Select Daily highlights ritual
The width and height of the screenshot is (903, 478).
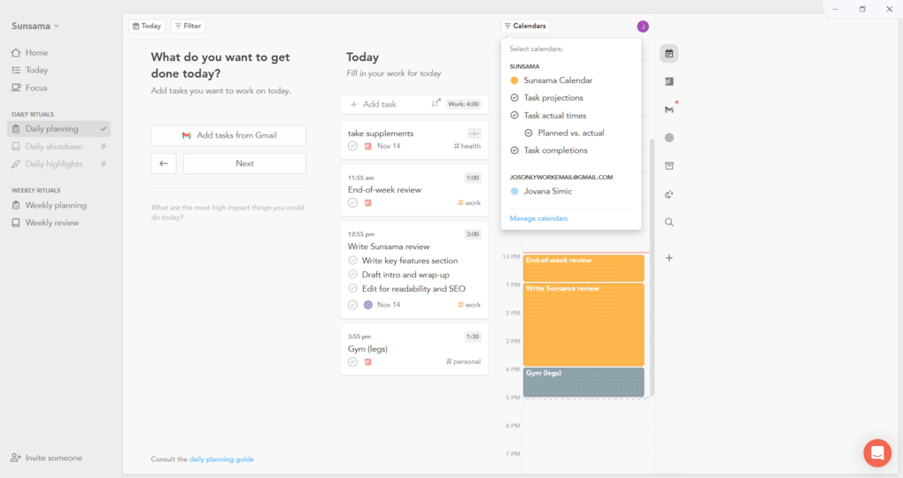click(x=58, y=163)
